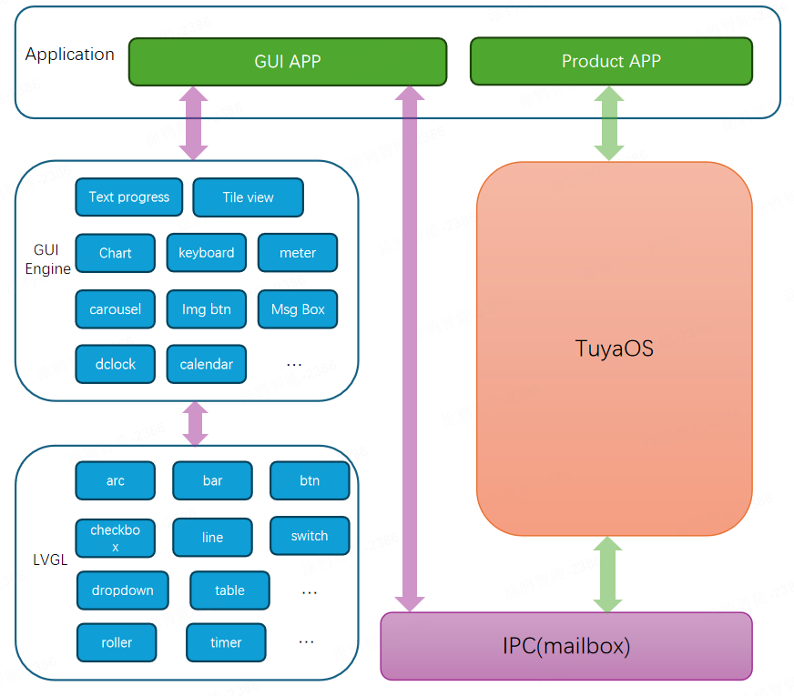Image resolution: width=794 pixels, height=696 pixels.
Task: Click the table box in LVGL
Action: click(x=229, y=590)
